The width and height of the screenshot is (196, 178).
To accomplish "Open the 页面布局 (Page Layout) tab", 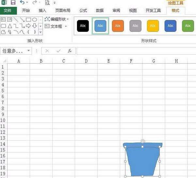I will (63, 11).
